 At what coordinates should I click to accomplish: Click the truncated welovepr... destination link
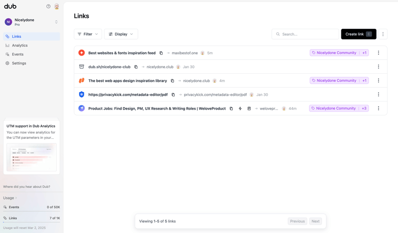[269, 109]
